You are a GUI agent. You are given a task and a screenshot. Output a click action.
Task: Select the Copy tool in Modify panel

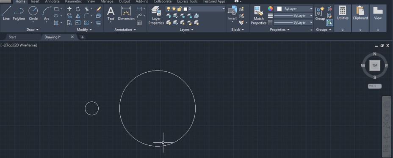click(69, 16)
